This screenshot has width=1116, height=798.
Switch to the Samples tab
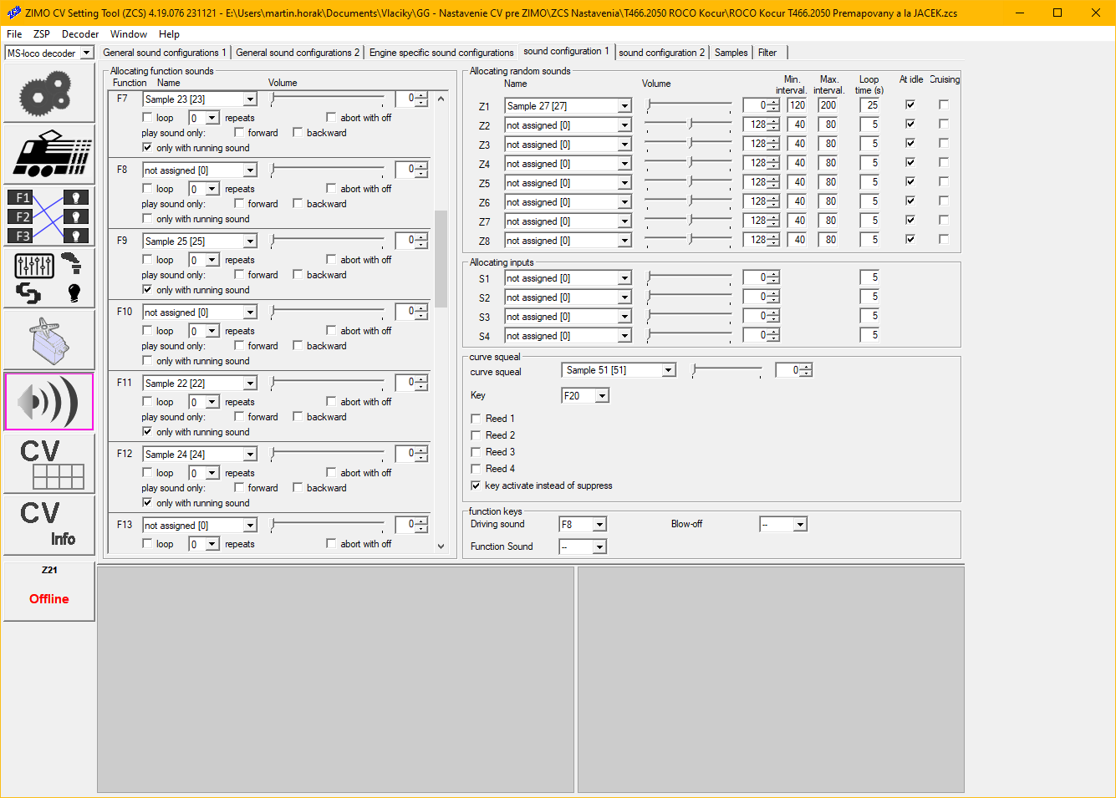[x=731, y=53]
